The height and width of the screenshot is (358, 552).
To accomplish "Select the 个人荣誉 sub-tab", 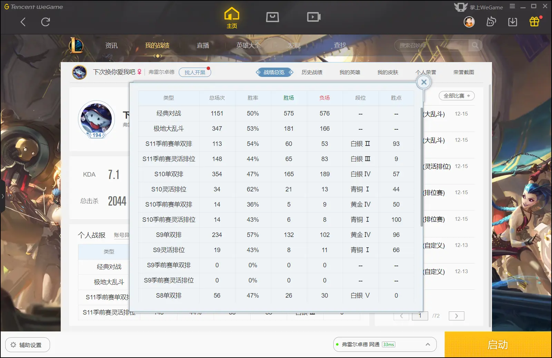I will [x=426, y=72].
